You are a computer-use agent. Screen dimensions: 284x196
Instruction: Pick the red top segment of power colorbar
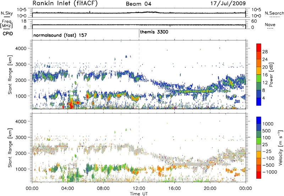coord(259,47)
